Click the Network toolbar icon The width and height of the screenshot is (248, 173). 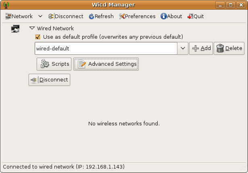tap(8, 17)
